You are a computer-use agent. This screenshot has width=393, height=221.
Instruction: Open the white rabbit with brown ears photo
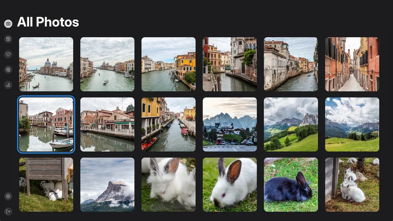(230, 185)
